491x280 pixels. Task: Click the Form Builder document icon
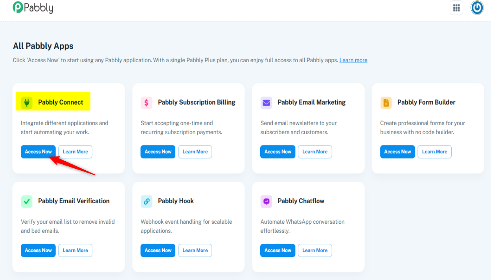tap(386, 103)
